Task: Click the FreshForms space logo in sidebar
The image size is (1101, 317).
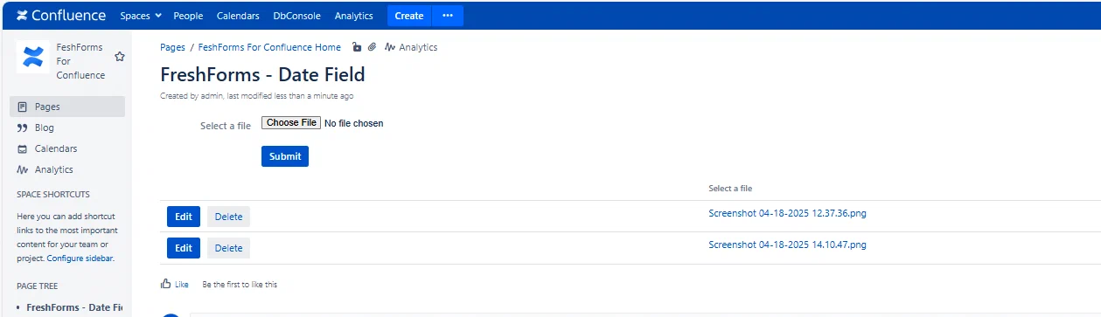Action: [x=32, y=57]
